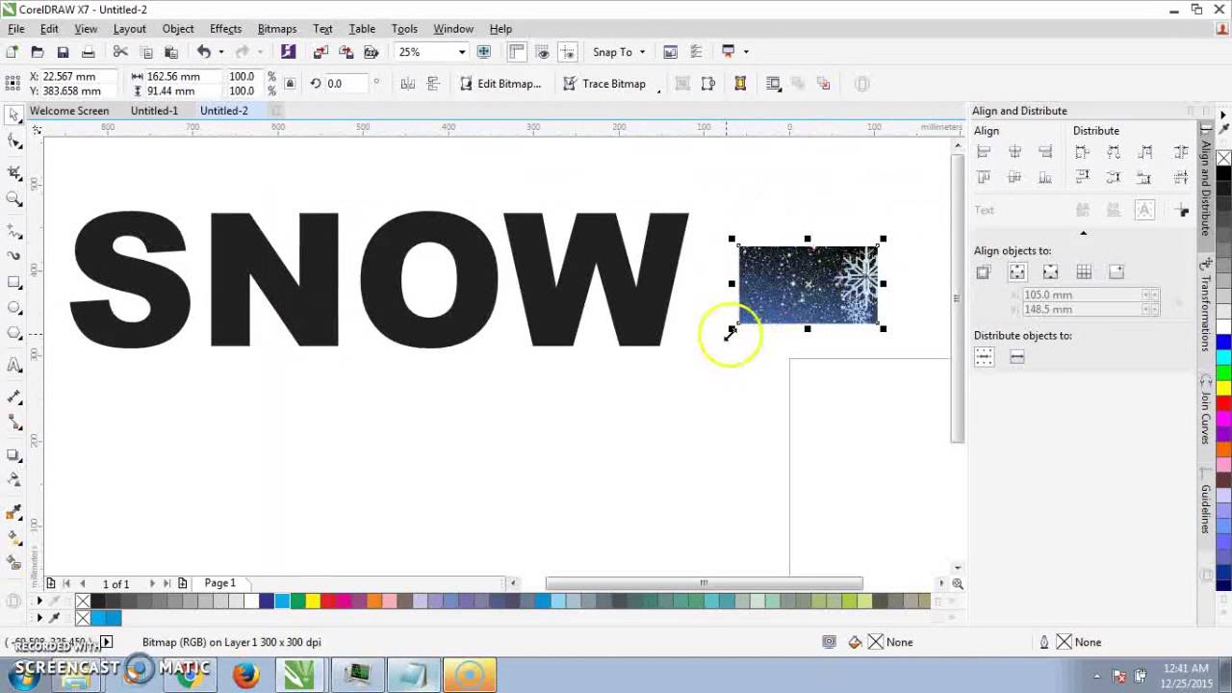Select Align to Active objects option
Screen dimensions: 1232x693
(x=984, y=272)
